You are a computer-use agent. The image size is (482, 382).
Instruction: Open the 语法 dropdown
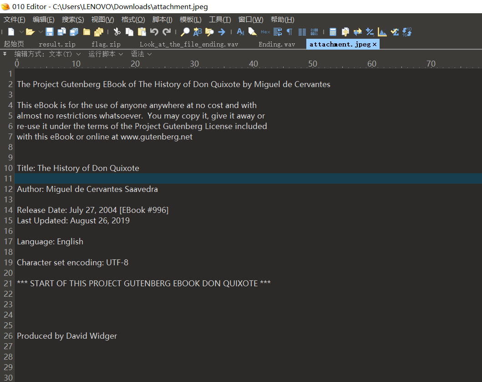142,54
